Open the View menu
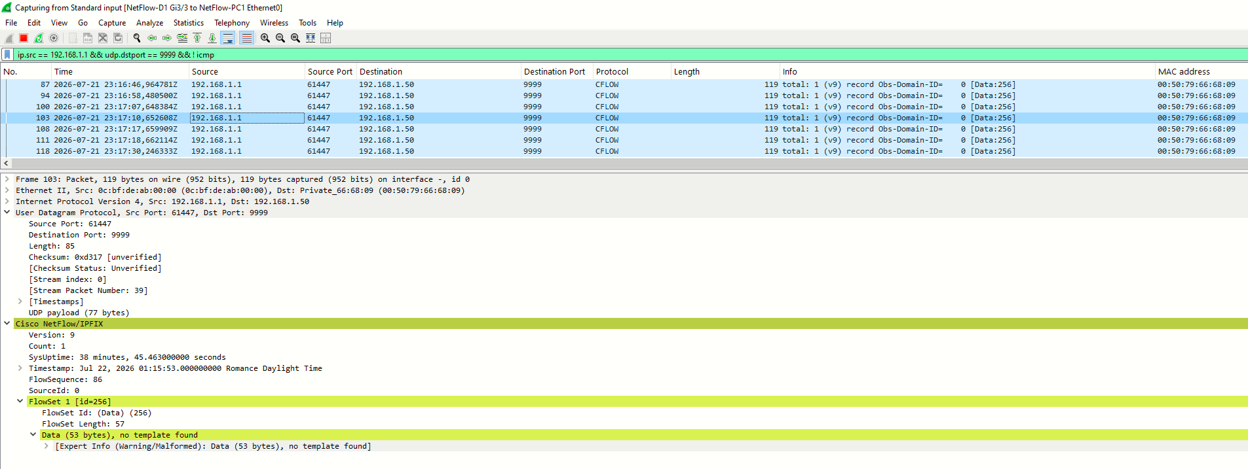This screenshot has height=469, width=1248. coord(59,23)
